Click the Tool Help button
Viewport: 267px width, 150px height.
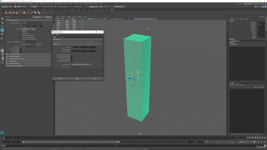click(48, 17)
